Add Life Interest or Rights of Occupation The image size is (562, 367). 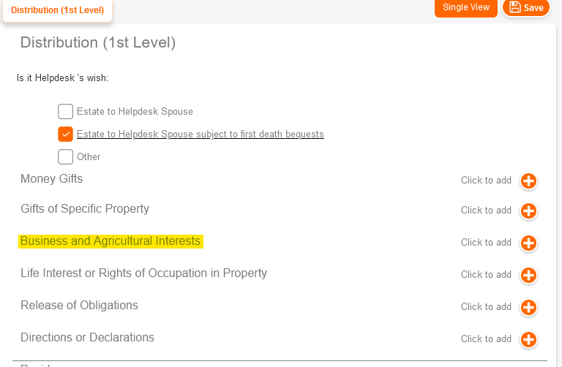pos(528,276)
